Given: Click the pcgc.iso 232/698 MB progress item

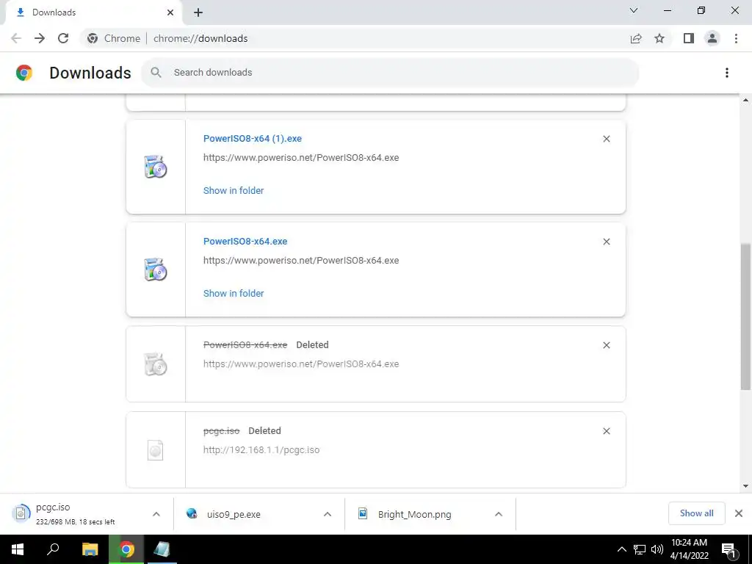Looking at the screenshot, I should click(87, 513).
